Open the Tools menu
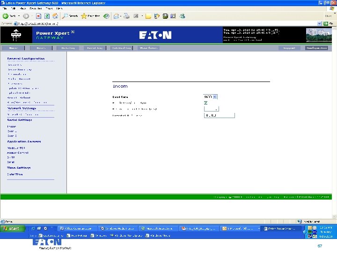This screenshot has height=253, width=337. 49,8
